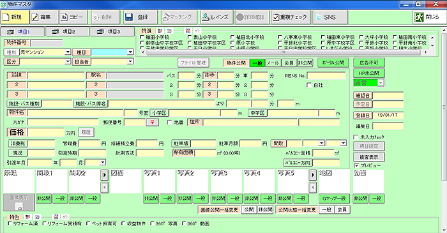Click the 新規 (new) toolbar button
Image resolution: width=447 pixels, height=233 pixels.
[x=15, y=17]
